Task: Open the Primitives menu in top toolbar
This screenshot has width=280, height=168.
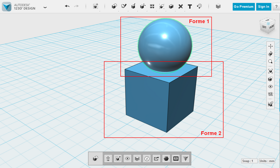Action: coord(114,6)
